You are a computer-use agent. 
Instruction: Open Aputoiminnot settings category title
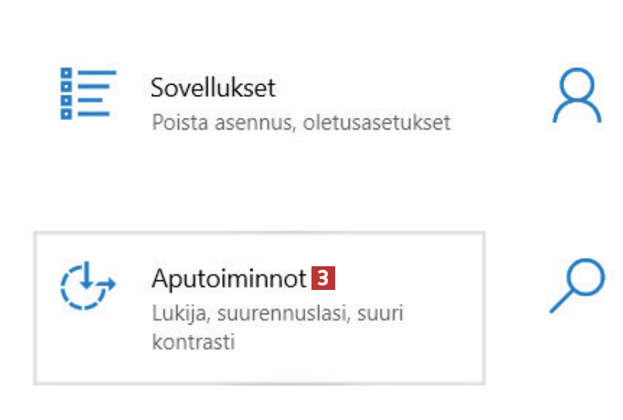click(x=229, y=278)
